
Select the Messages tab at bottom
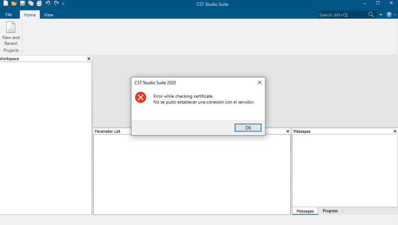(x=305, y=211)
